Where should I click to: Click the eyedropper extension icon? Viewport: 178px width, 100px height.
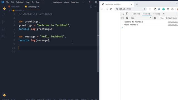point(155,9)
